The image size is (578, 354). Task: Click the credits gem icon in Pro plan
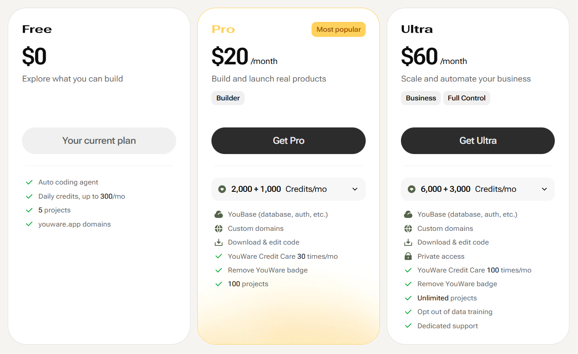222,189
